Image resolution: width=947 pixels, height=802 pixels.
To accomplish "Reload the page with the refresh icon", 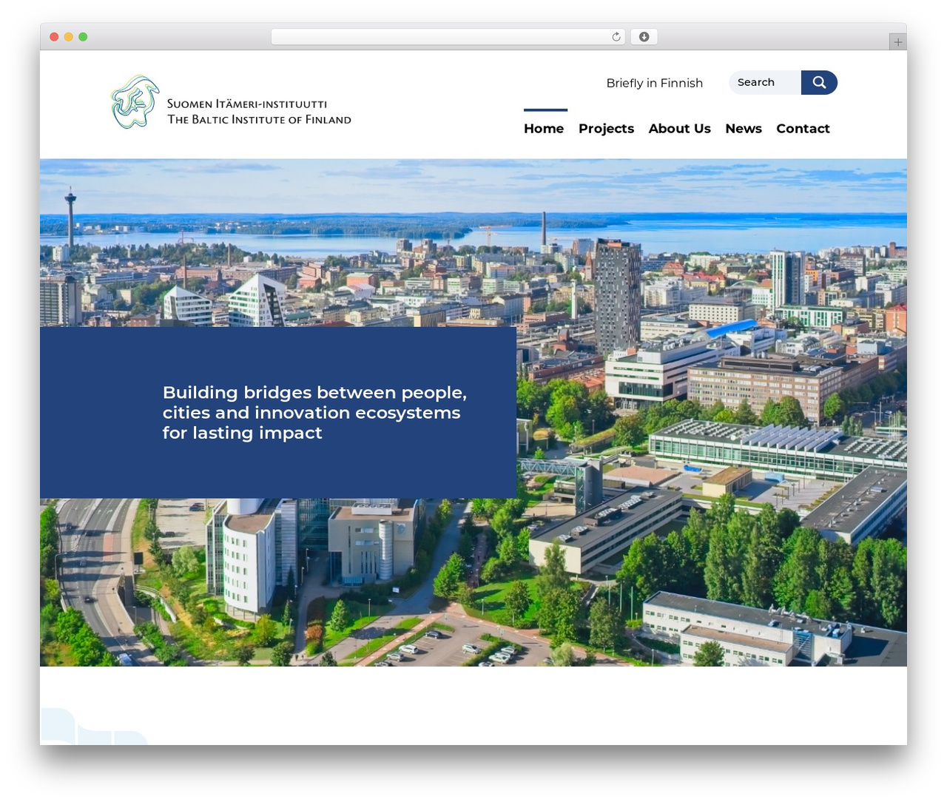I will 616,37.
